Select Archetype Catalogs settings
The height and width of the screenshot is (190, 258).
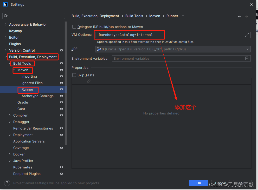coord(37,96)
